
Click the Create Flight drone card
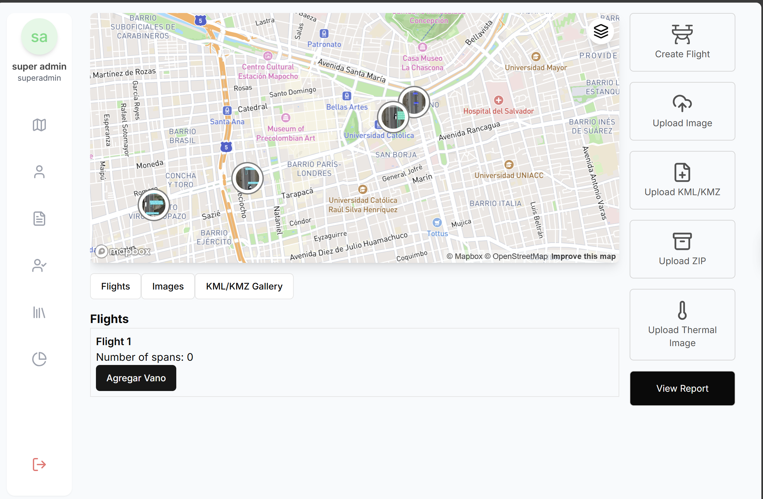[x=682, y=42]
